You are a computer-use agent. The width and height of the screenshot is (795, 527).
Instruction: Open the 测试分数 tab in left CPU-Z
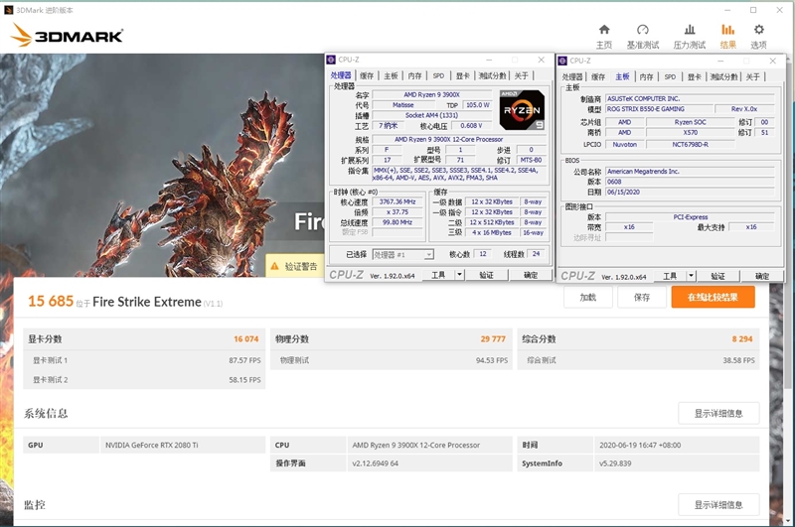click(x=492, y=76)
